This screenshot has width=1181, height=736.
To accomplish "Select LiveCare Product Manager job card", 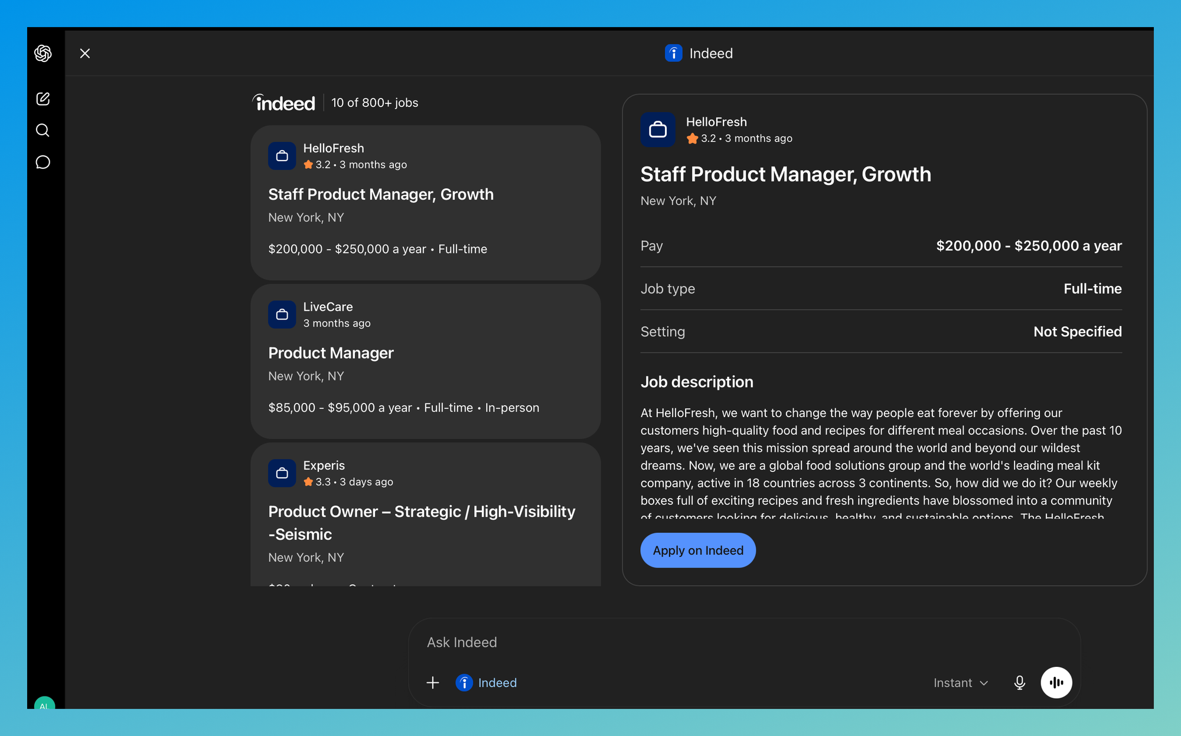I will [426, 362].
